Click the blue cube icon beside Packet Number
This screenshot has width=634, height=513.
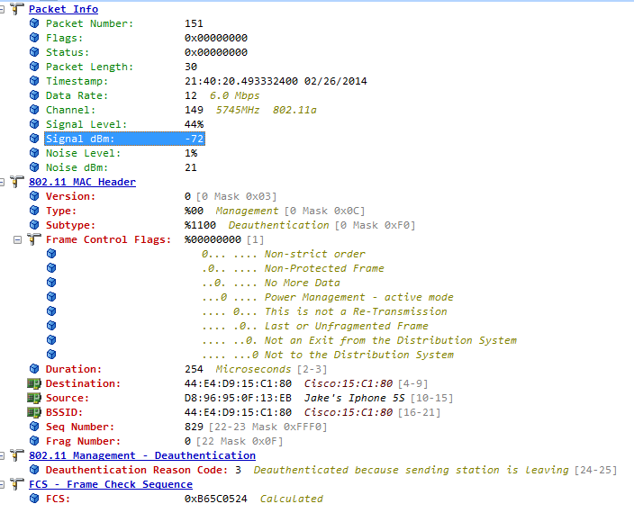tap(34, 23)
